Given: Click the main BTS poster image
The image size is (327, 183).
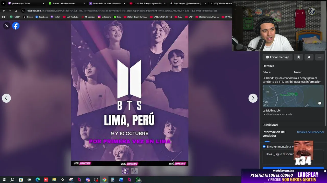Looking at the screenshot, I should pos(130,93).
